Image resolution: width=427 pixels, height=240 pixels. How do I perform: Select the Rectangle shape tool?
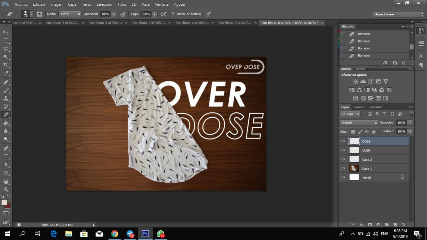[x=6, y=173]
